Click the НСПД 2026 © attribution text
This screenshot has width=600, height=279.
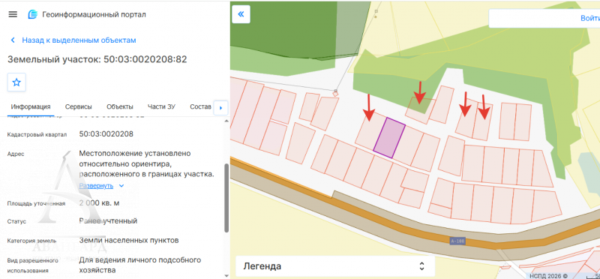(x=548, y=275)
